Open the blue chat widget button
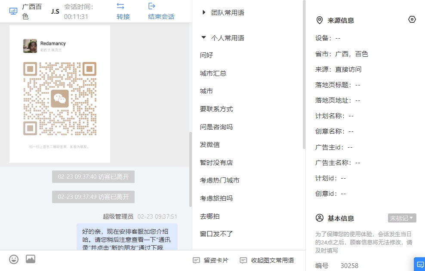This screenshot has height=271, width=425. tap(420, 264)
